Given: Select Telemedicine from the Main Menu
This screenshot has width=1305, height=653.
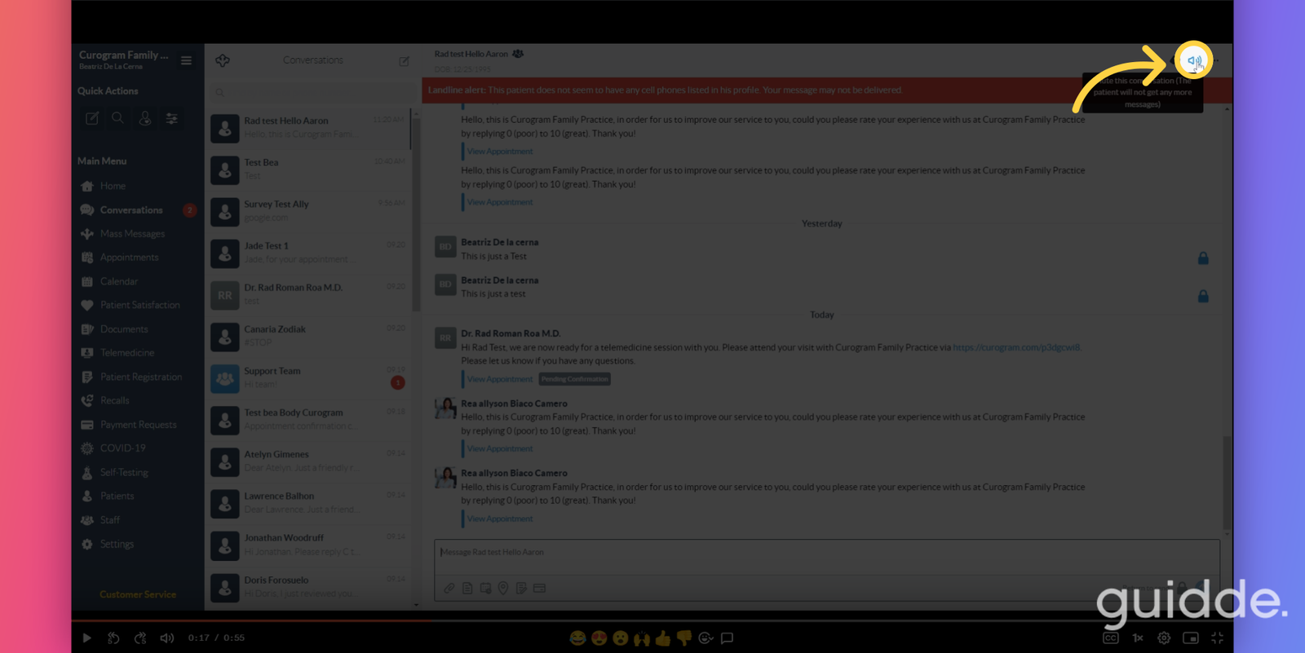Looking at the screenshot, I should (x=127, y=353).
